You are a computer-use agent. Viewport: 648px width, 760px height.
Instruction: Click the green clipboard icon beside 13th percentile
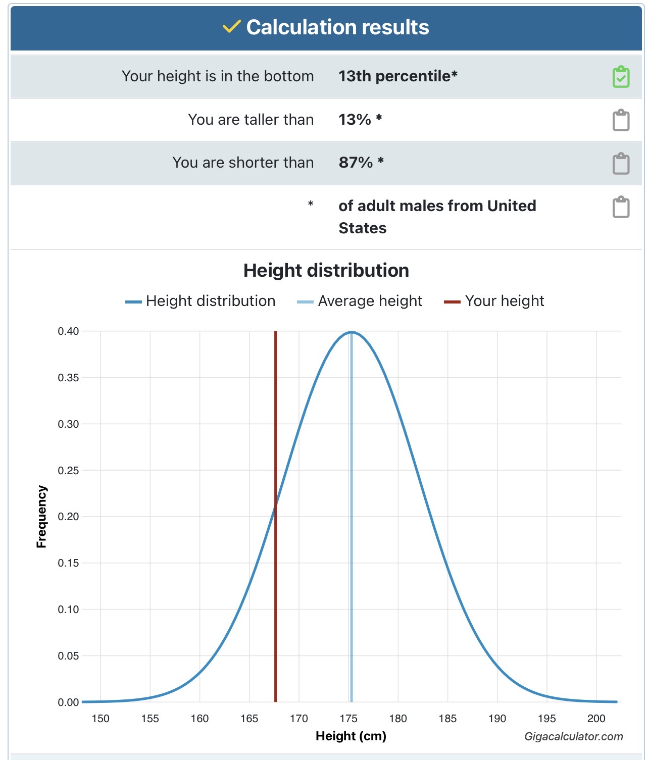[621, 77]
